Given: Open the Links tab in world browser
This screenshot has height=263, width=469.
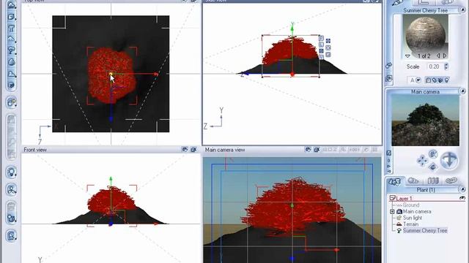Looking at the screenshot, I should click(x=451, y=180).
